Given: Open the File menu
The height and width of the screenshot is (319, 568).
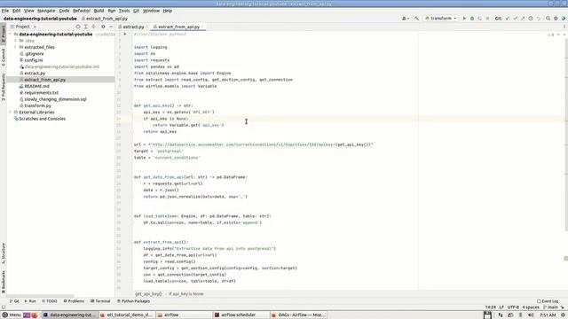Looking at the screenshot, I should [x=5, y=11].
